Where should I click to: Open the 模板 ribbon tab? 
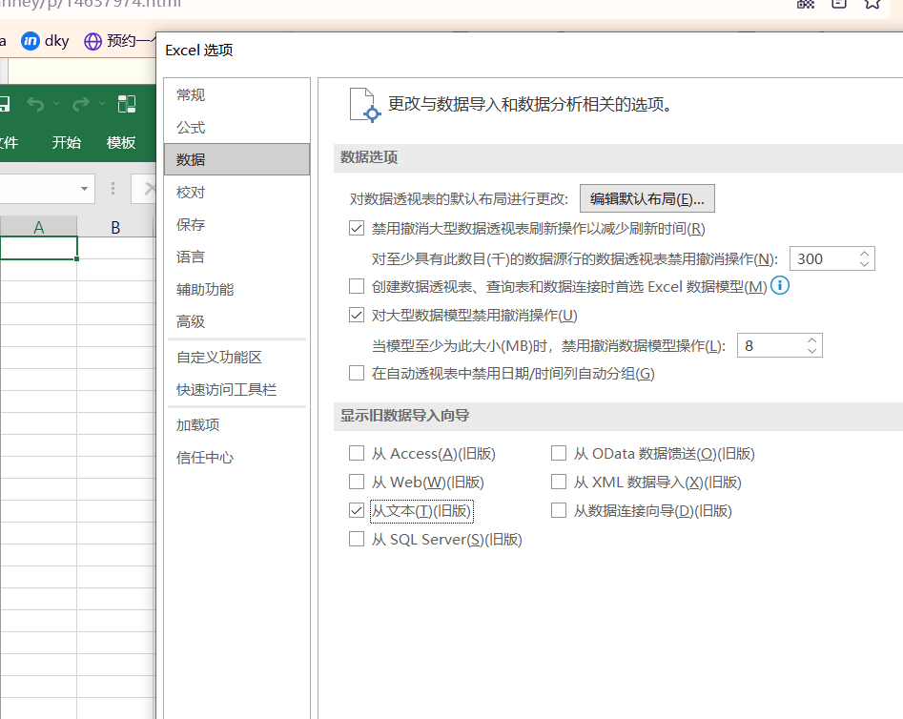tap(121, 142)
